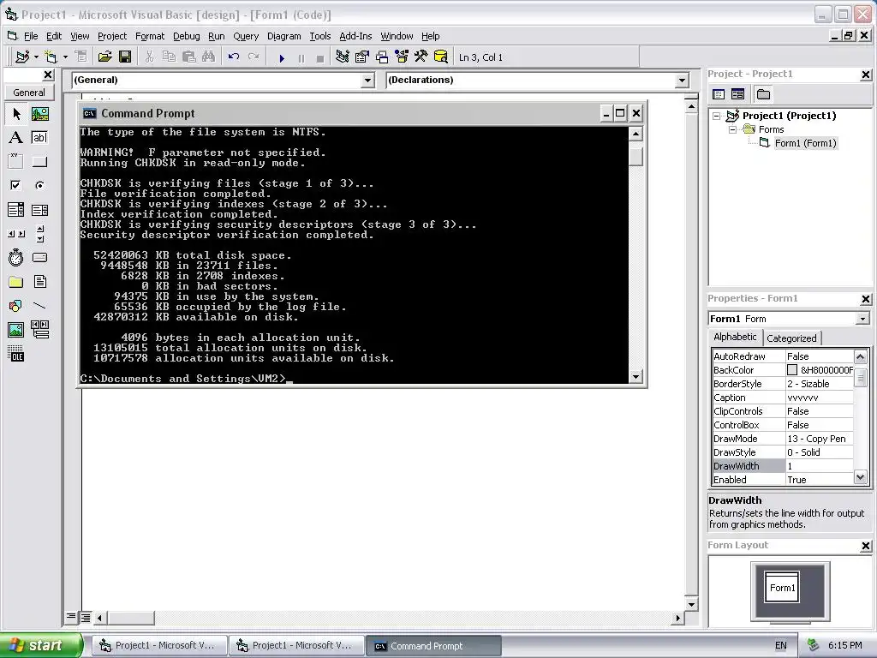The height and width of the screenshot is (658, 877).
Task: Select the BorderStyle property row
Action: point(783,384)
